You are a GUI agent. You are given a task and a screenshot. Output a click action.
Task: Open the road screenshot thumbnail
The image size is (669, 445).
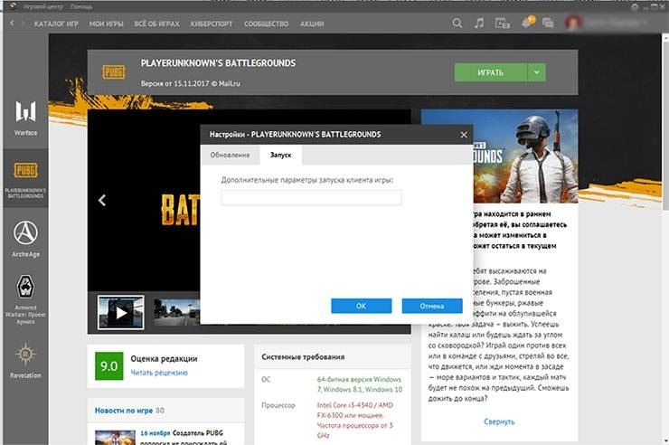[x=176, y=312]
